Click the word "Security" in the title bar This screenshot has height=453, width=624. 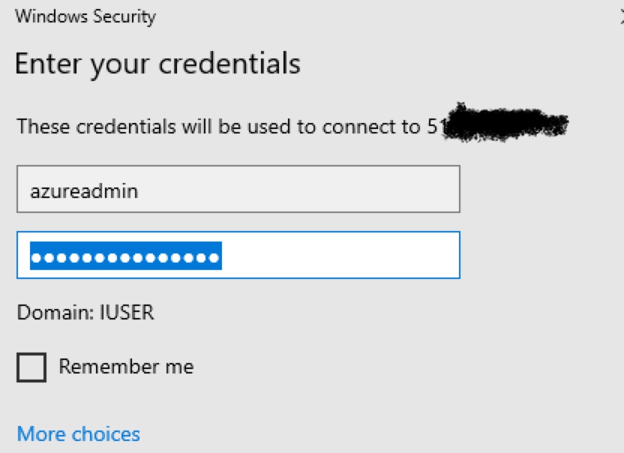coord(122,16)
